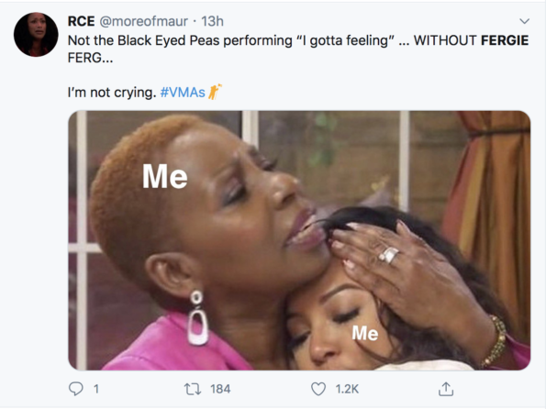Open the tweet via the 13h timestamp

point(212,21)
